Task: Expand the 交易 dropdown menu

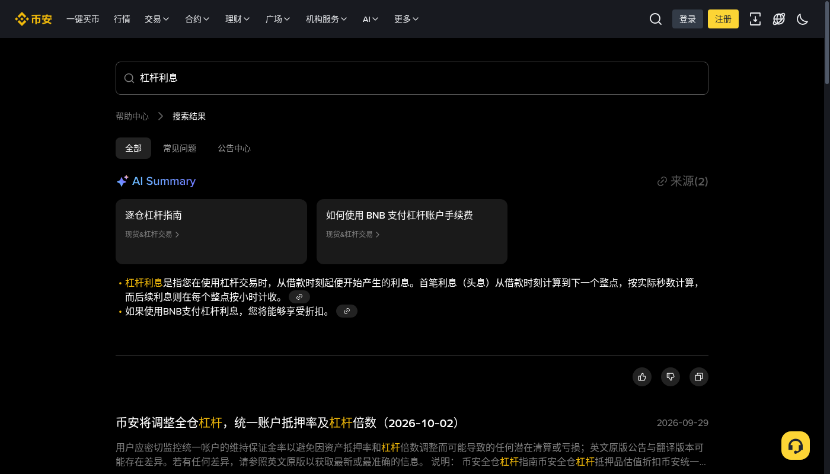Action: coord(157,19)
